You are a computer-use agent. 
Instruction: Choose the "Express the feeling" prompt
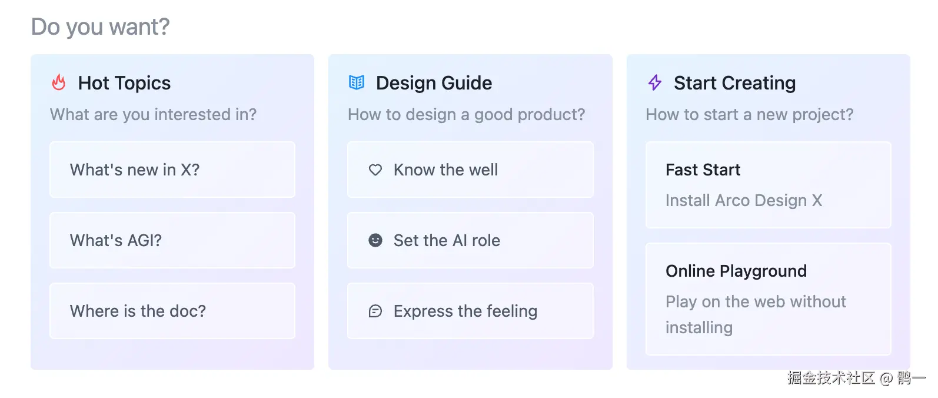click(x=470, y=311)
